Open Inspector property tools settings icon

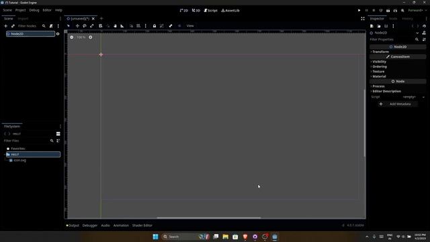(x=424, y=40)
